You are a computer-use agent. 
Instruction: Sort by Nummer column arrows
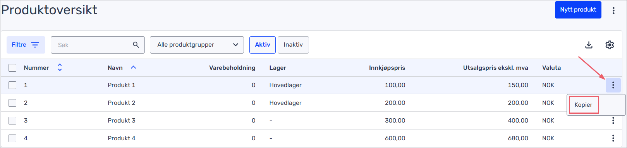pyautogui.click(x=60, y=67)
